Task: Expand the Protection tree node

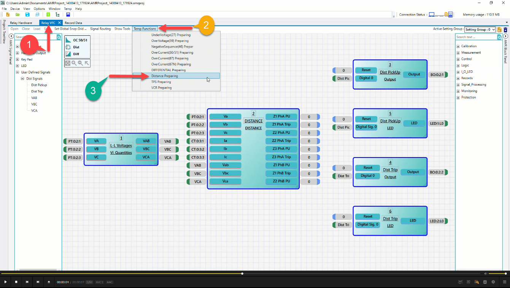Action: 458,98
